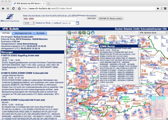Click the 'Warnungen' section header

click(x=32, y=52)
